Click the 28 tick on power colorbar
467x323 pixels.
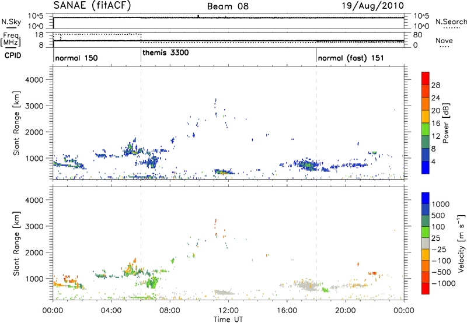[435, 85]
